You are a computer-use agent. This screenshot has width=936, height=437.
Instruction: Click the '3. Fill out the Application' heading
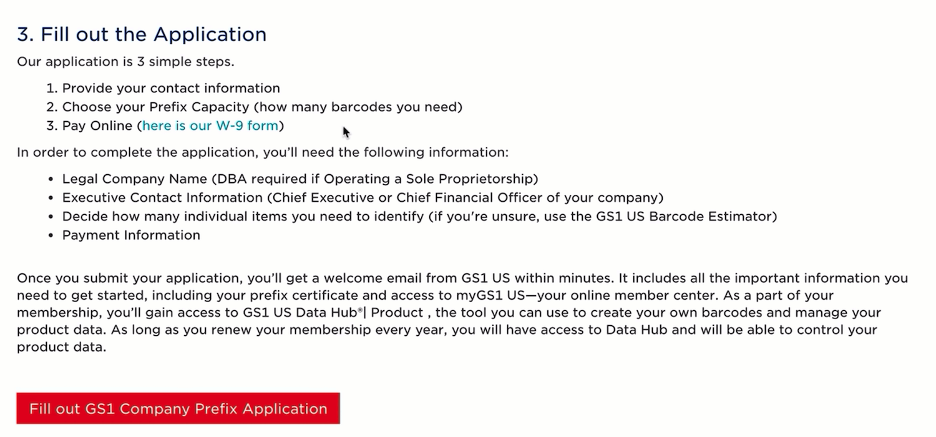point(142,34)
